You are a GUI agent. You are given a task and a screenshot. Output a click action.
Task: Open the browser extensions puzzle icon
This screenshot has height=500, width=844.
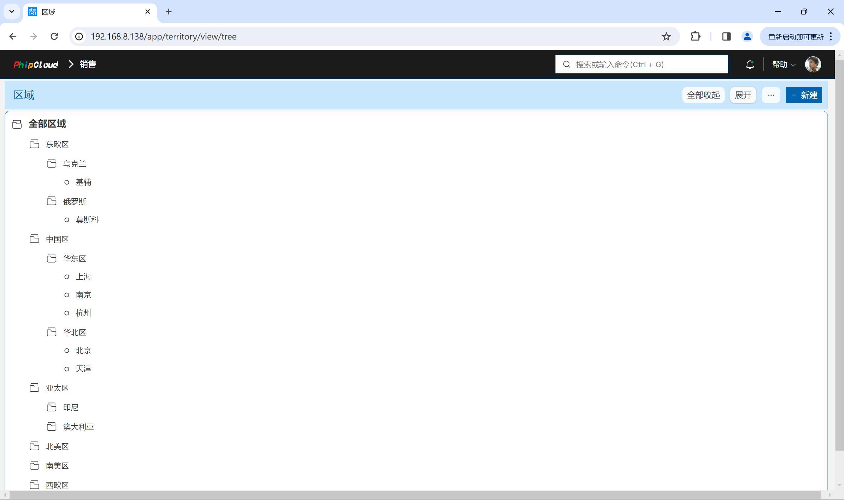click(695, 36)
